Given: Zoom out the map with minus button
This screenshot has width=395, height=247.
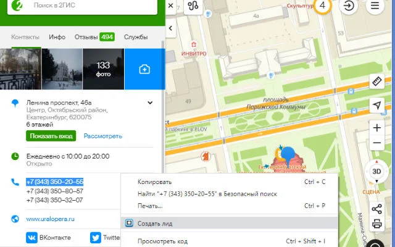Looking at the screenshot, I should 377,143.
